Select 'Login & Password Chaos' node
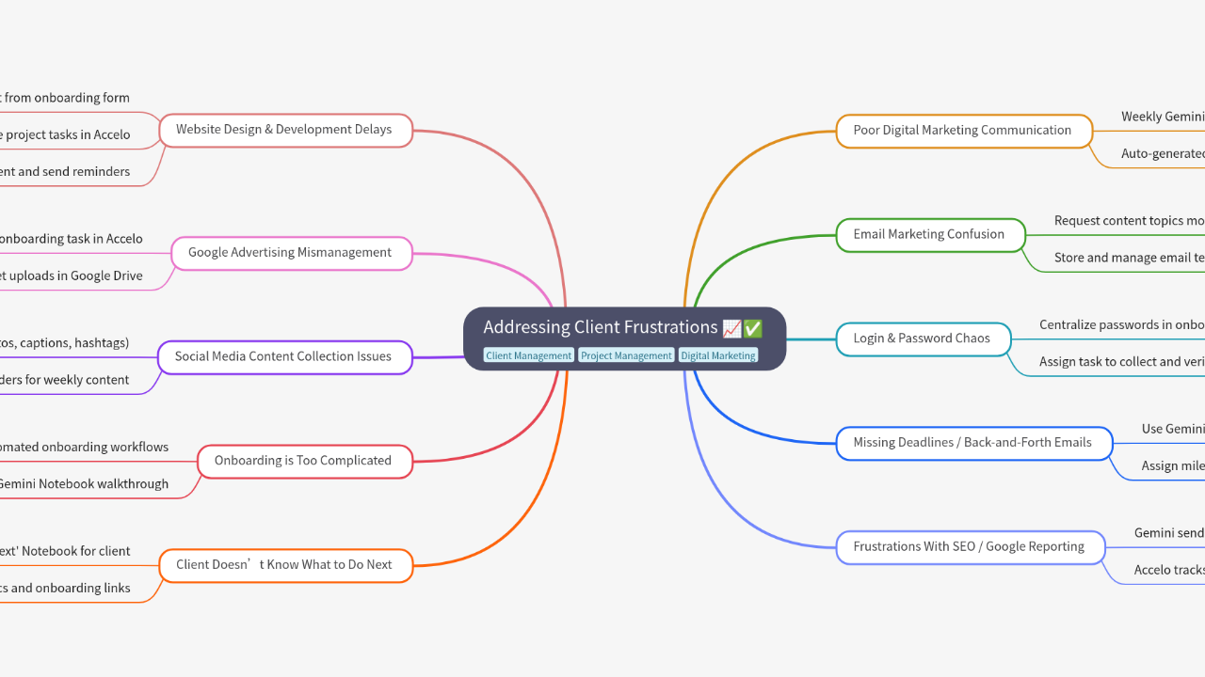The width and height of the screenshot is (1205, 677). tap(923, 338)
